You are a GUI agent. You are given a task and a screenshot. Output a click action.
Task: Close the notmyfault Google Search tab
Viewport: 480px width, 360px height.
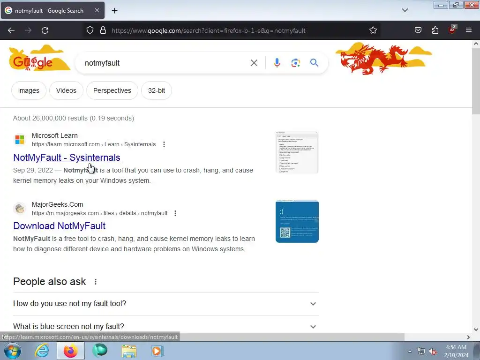click(x=97, y=10)
